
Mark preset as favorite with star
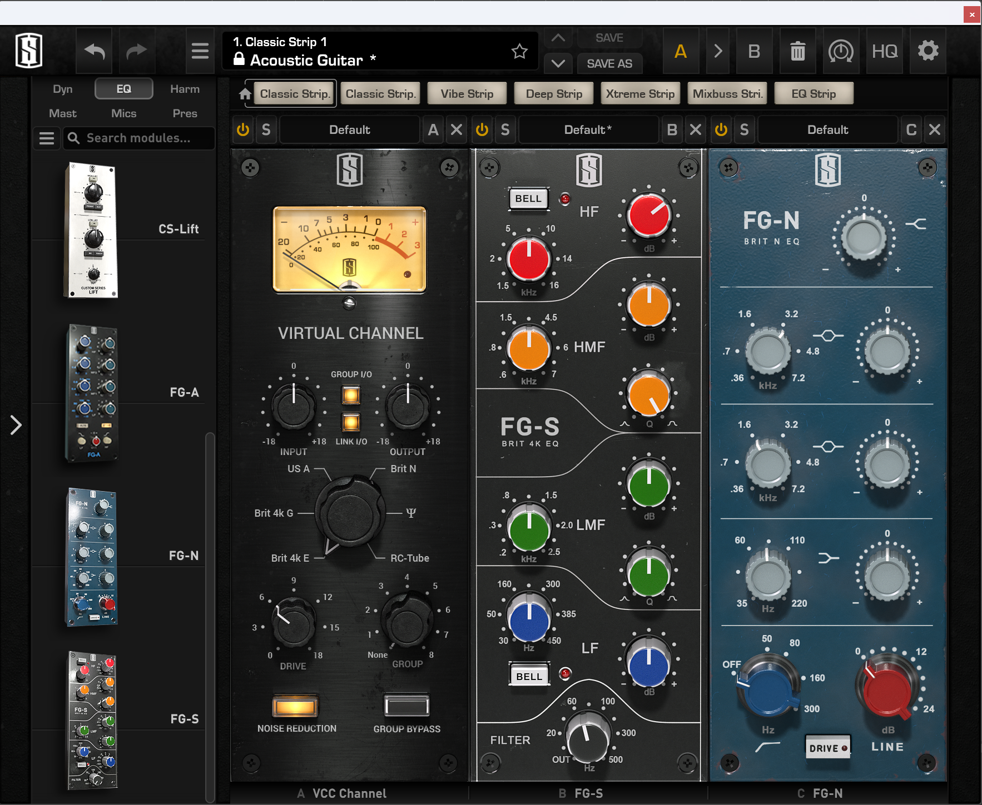click(x=519, y=51)
